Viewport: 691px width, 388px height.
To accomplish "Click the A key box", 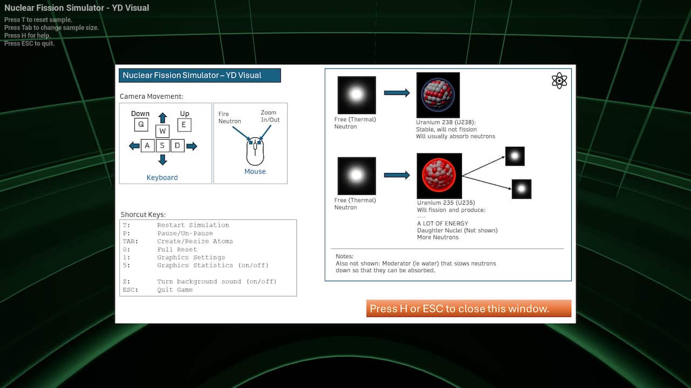I will [x=147, y=145].
